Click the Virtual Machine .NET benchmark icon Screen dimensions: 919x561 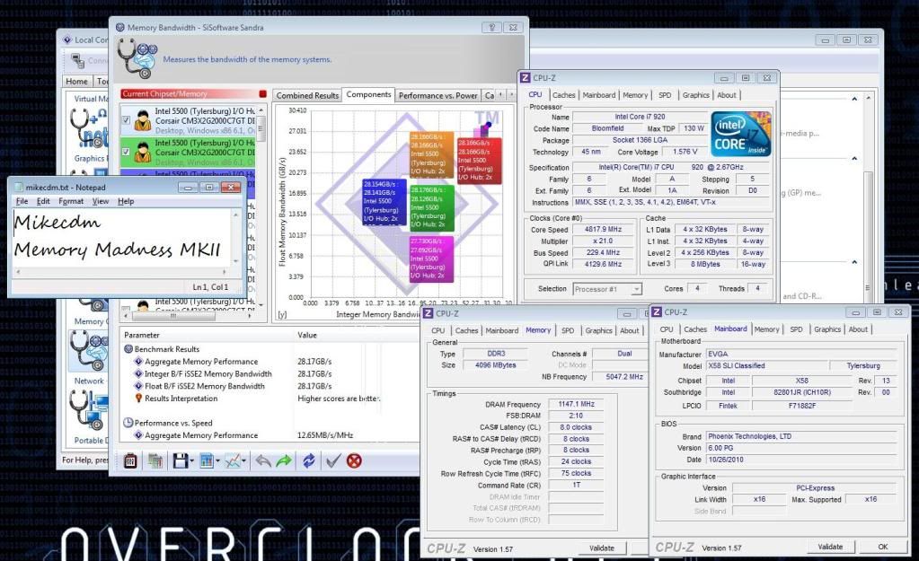89,129
